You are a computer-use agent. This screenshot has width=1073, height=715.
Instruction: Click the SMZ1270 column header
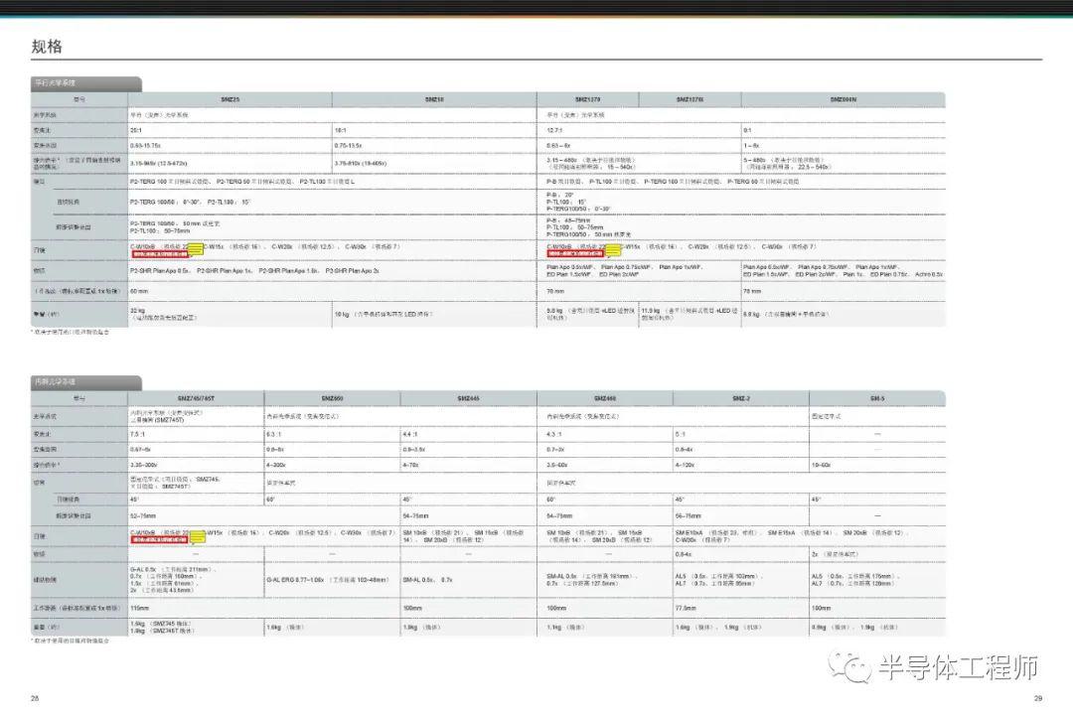coord(588,100)
